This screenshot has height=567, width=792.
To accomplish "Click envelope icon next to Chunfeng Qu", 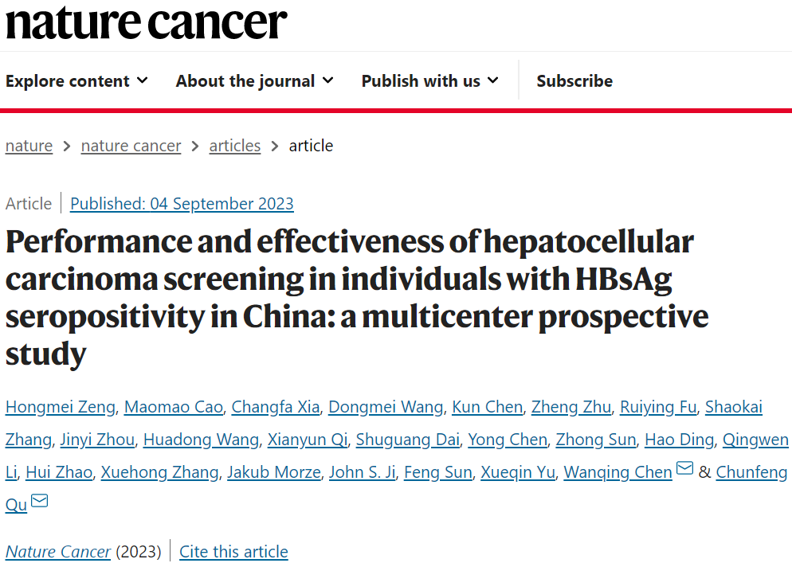I will pos(39,502).
